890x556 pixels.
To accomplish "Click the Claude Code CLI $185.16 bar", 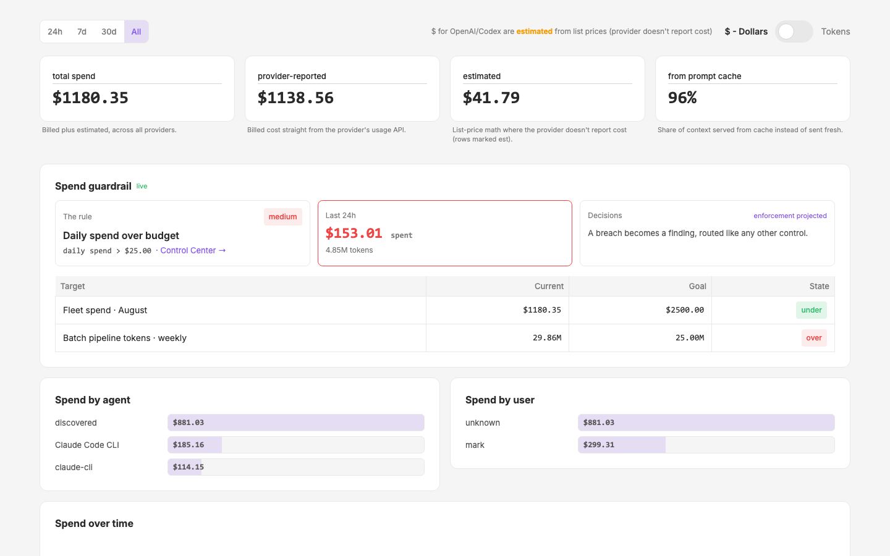I will point(296,445).
